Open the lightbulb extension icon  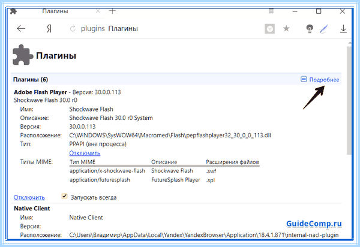[310, 29]
